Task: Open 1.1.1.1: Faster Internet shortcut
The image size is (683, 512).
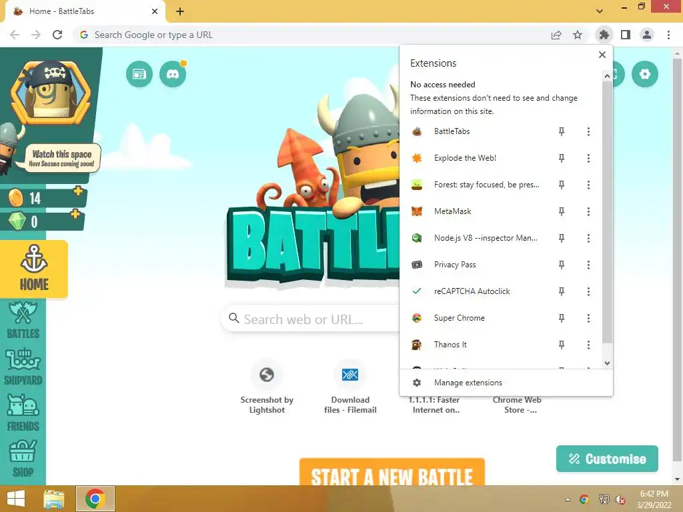Action: tap(436, 405)
